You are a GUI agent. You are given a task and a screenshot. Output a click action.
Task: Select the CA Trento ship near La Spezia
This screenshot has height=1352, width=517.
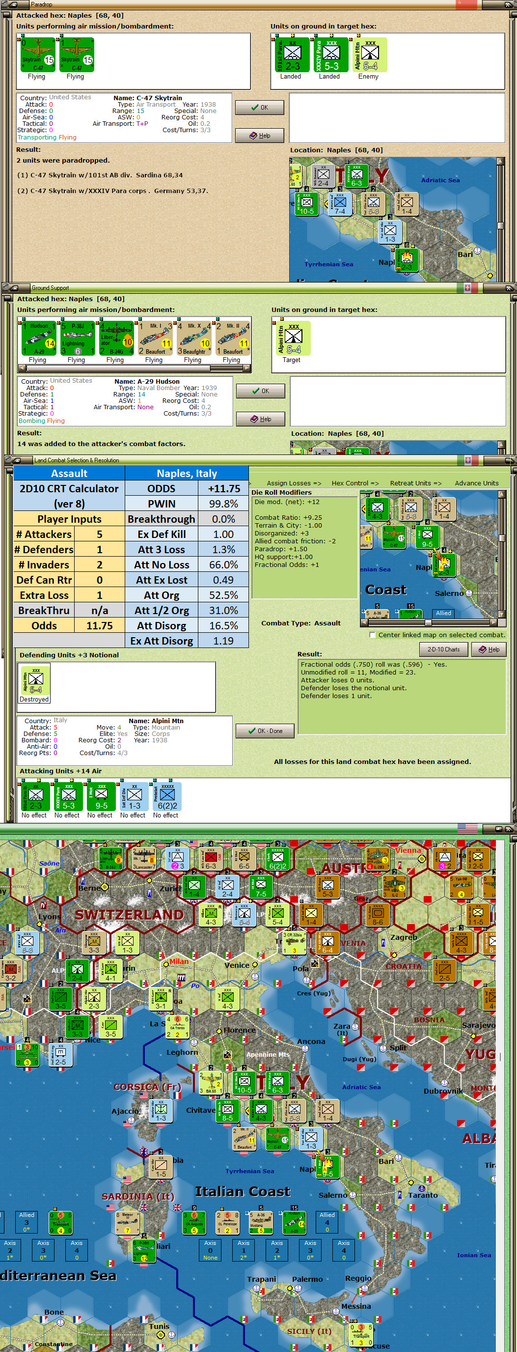click(x=177, y=1027)
